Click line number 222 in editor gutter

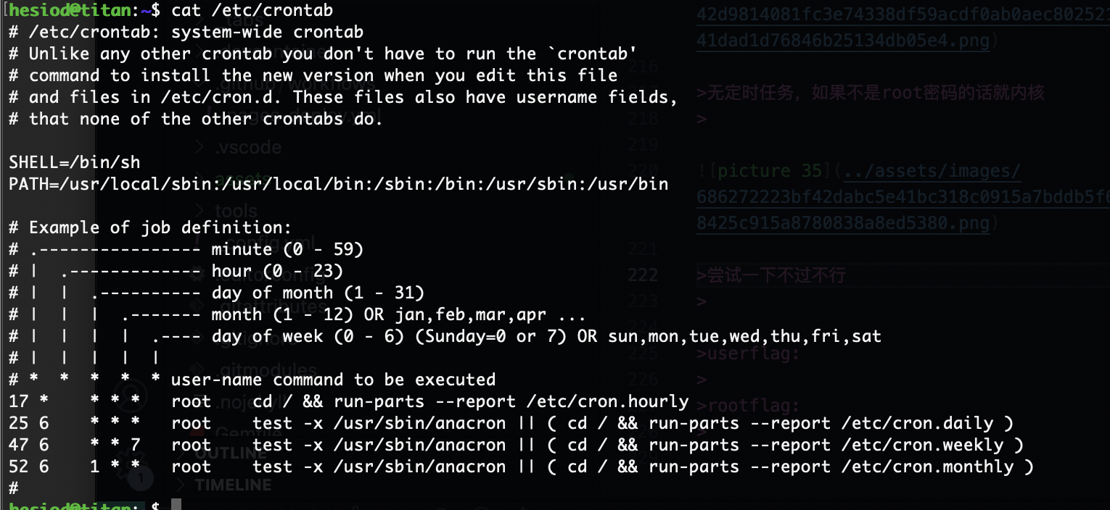[643, 275]
